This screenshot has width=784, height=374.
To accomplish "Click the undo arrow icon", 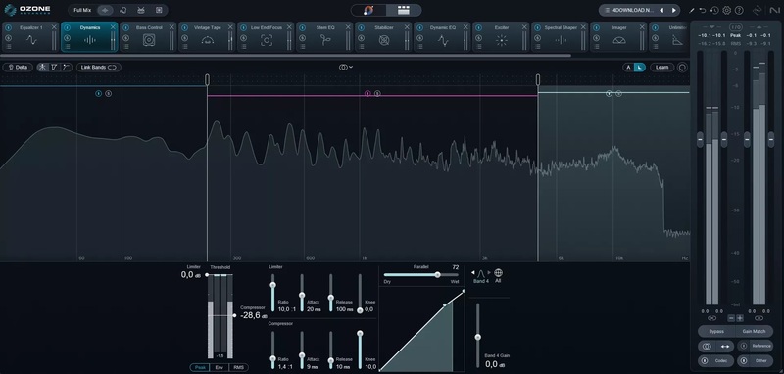I will point(703,10).
